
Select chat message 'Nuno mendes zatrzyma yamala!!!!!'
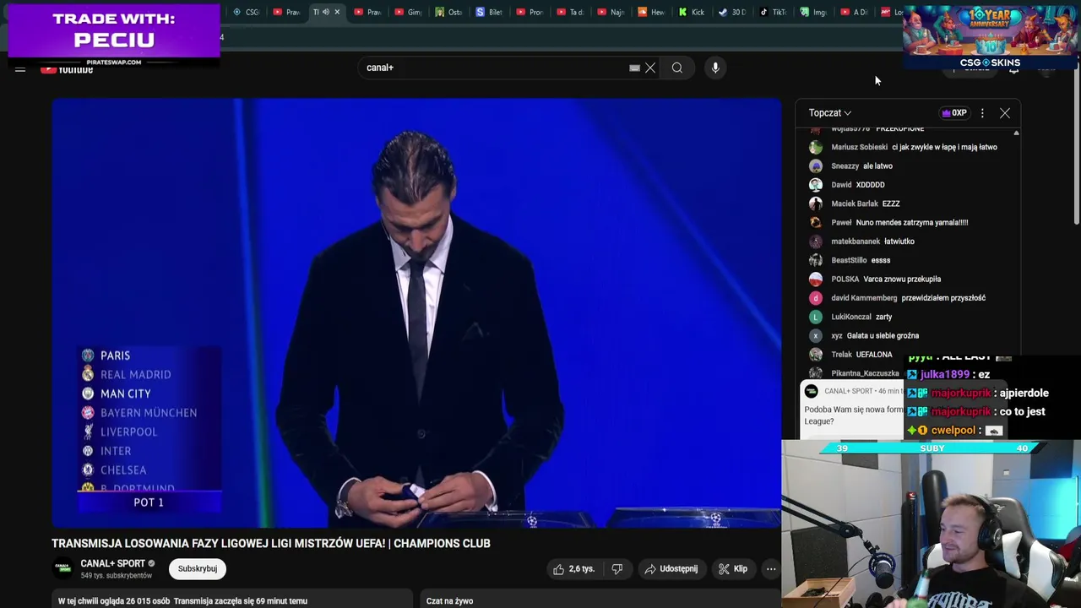[912, 222]
